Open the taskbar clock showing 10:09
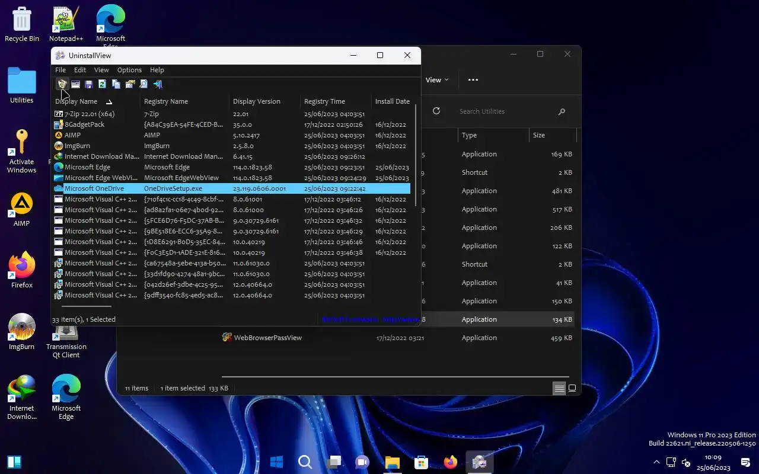 [x=713, y=462]
